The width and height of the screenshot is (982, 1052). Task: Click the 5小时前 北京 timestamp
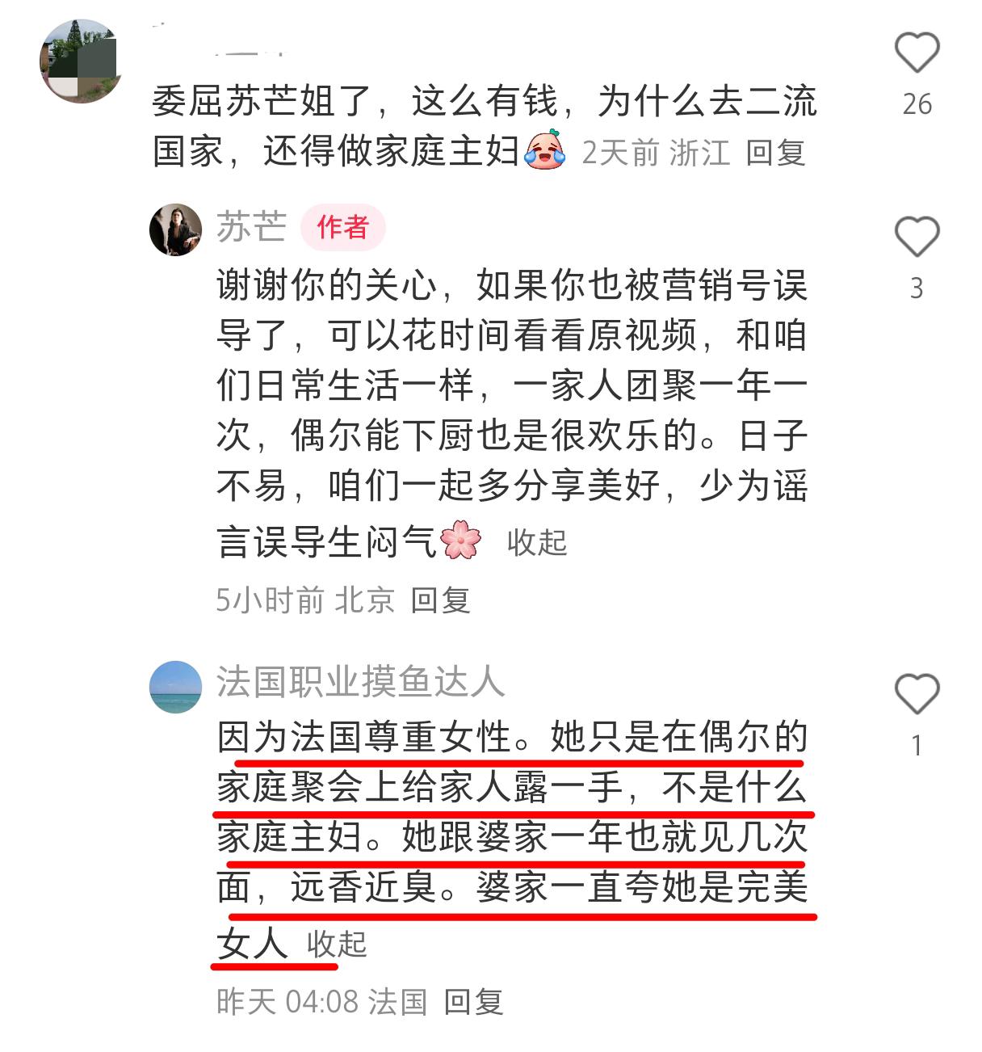tap(305, 600)
